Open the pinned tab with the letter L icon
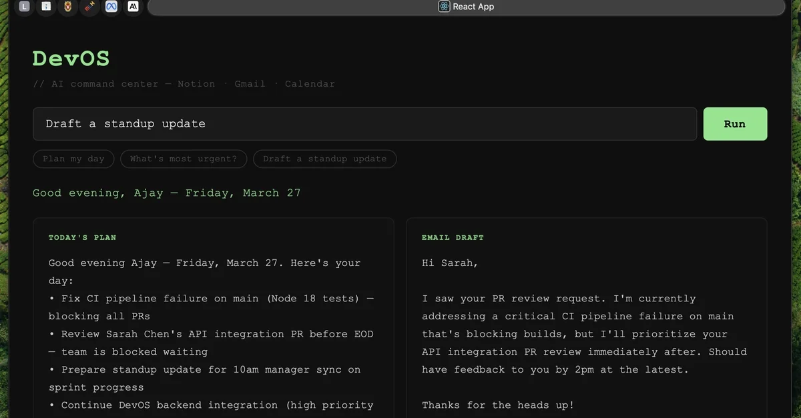801x418 pixels. tap(24, 7)
